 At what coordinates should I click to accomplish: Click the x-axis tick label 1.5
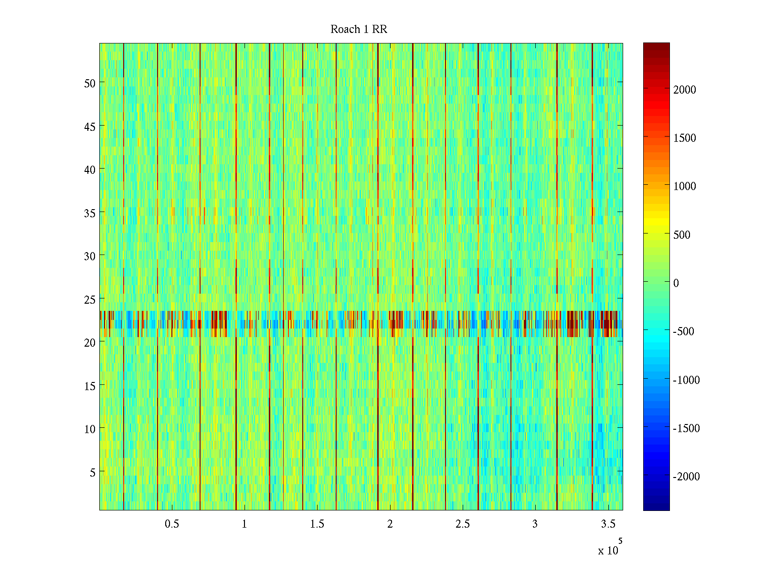tap(317, 524)
